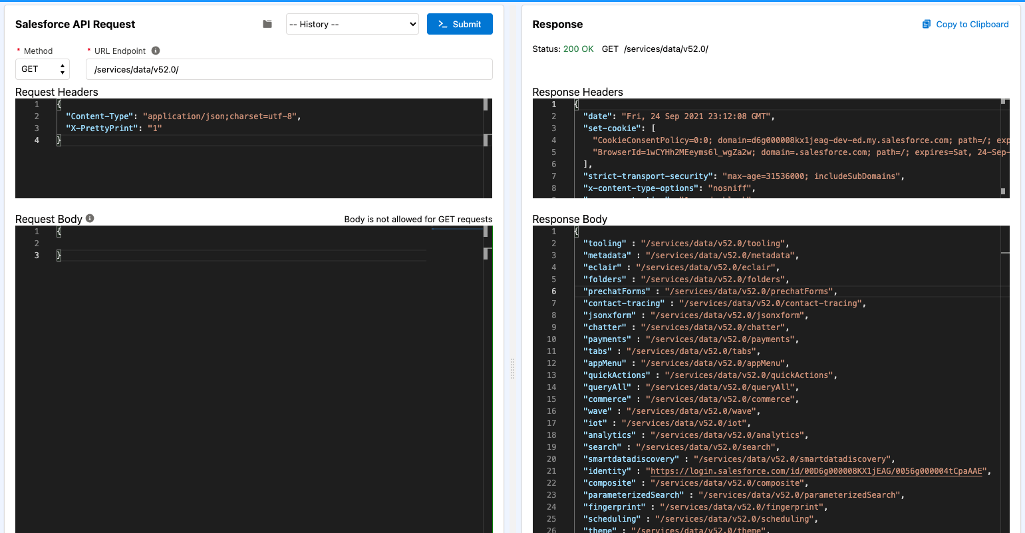The height and width of the screenshot is (533, 1025).
Task: Click the "composite" key
Action: [x=610, y=483]
